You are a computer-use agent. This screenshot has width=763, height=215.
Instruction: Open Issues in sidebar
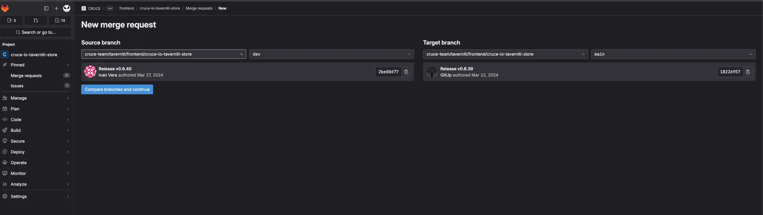[x=36, y=86]
